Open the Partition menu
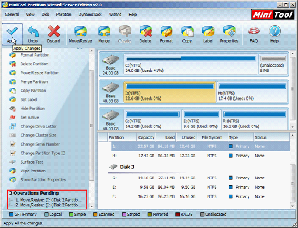The image size is (298, 228). (x=63, y=15)
